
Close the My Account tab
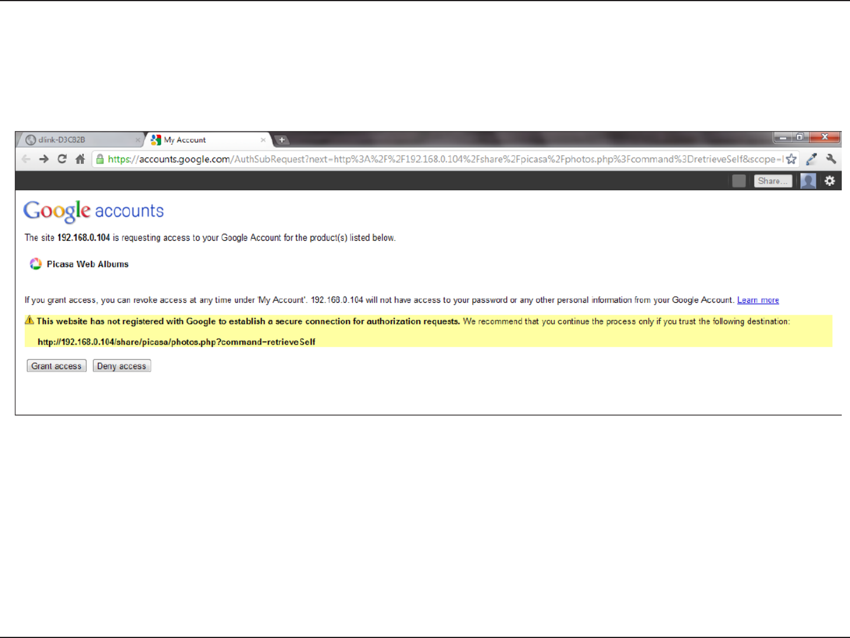coord(263,140)
